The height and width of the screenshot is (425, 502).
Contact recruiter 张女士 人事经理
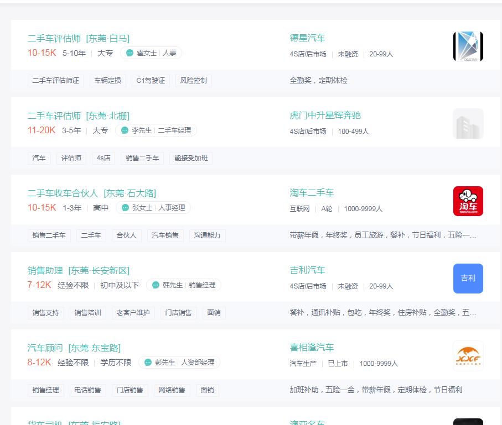(x=153, y=208)
